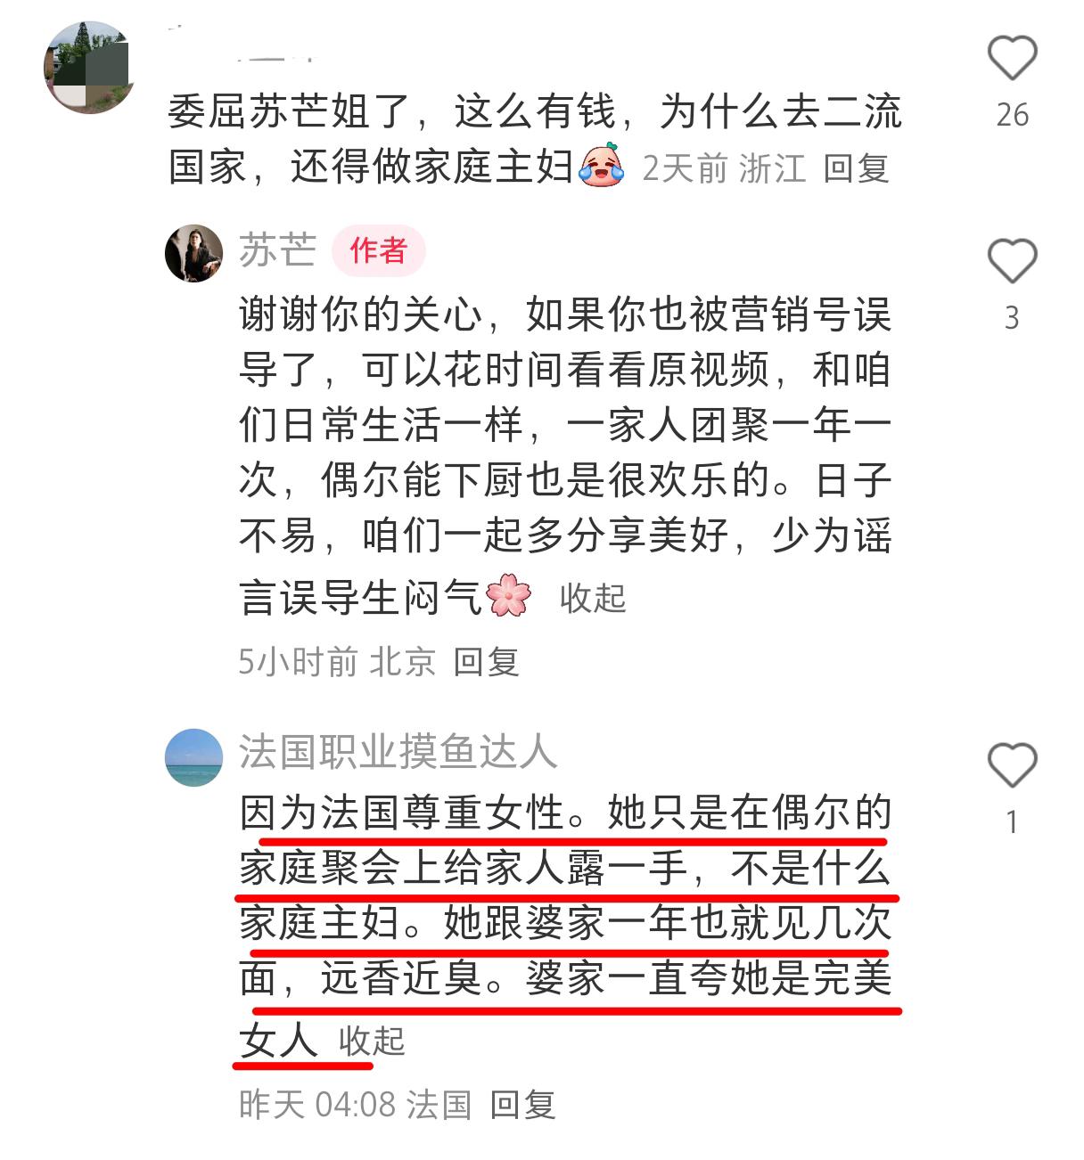Click the crying laughing emoji
Image resolution: width=1084 pixels, height=1160 pixels.
603,165
